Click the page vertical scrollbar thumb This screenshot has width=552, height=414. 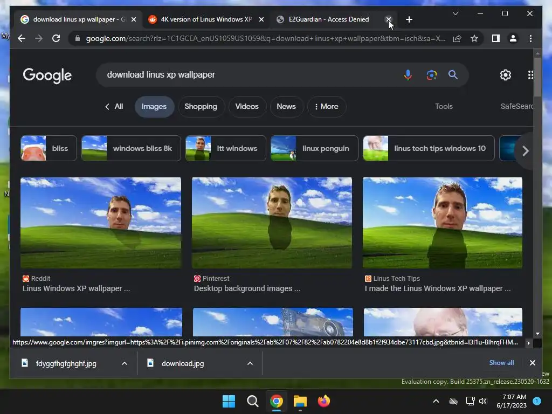537,77
